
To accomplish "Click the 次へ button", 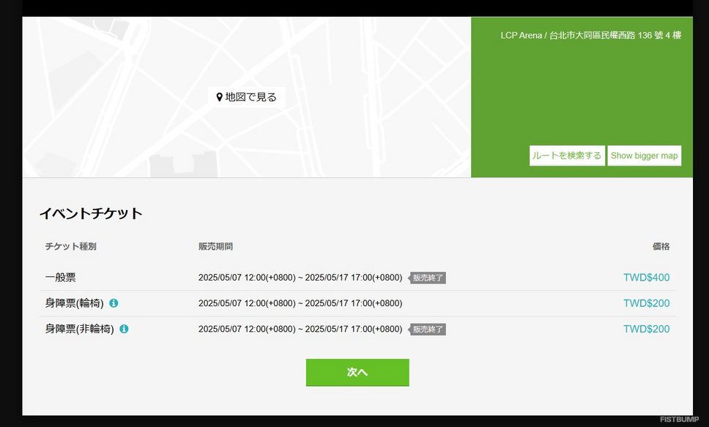I will 357,372.
